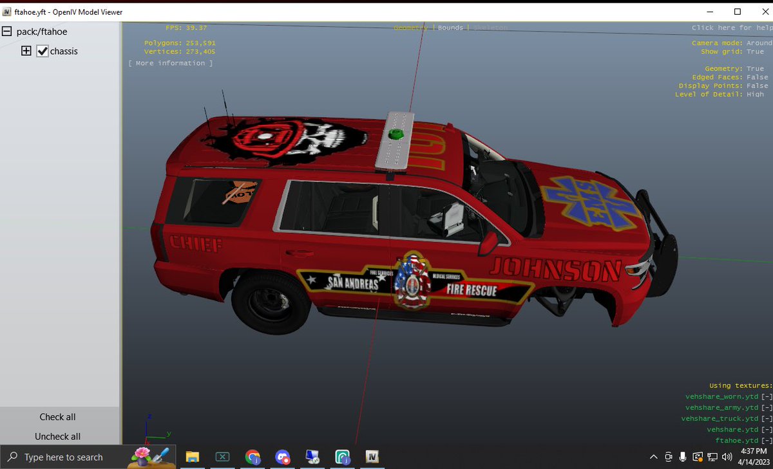
Task: Collapse ftahoe.ytd texture entry
Action: [767, 441]
